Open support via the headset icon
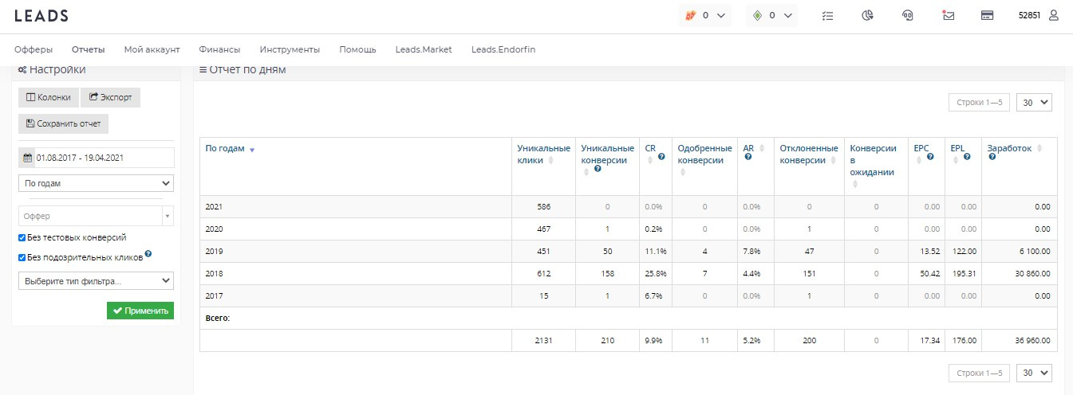Image resolution: width=1073 pixels, height=395 pixels. (x=907, y=15)
